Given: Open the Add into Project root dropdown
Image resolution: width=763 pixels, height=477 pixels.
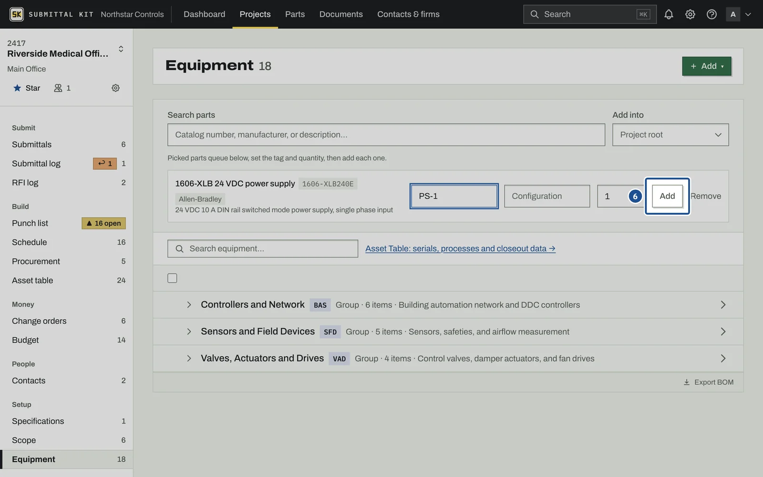Looking at the screenshot, I should (670, 135).
